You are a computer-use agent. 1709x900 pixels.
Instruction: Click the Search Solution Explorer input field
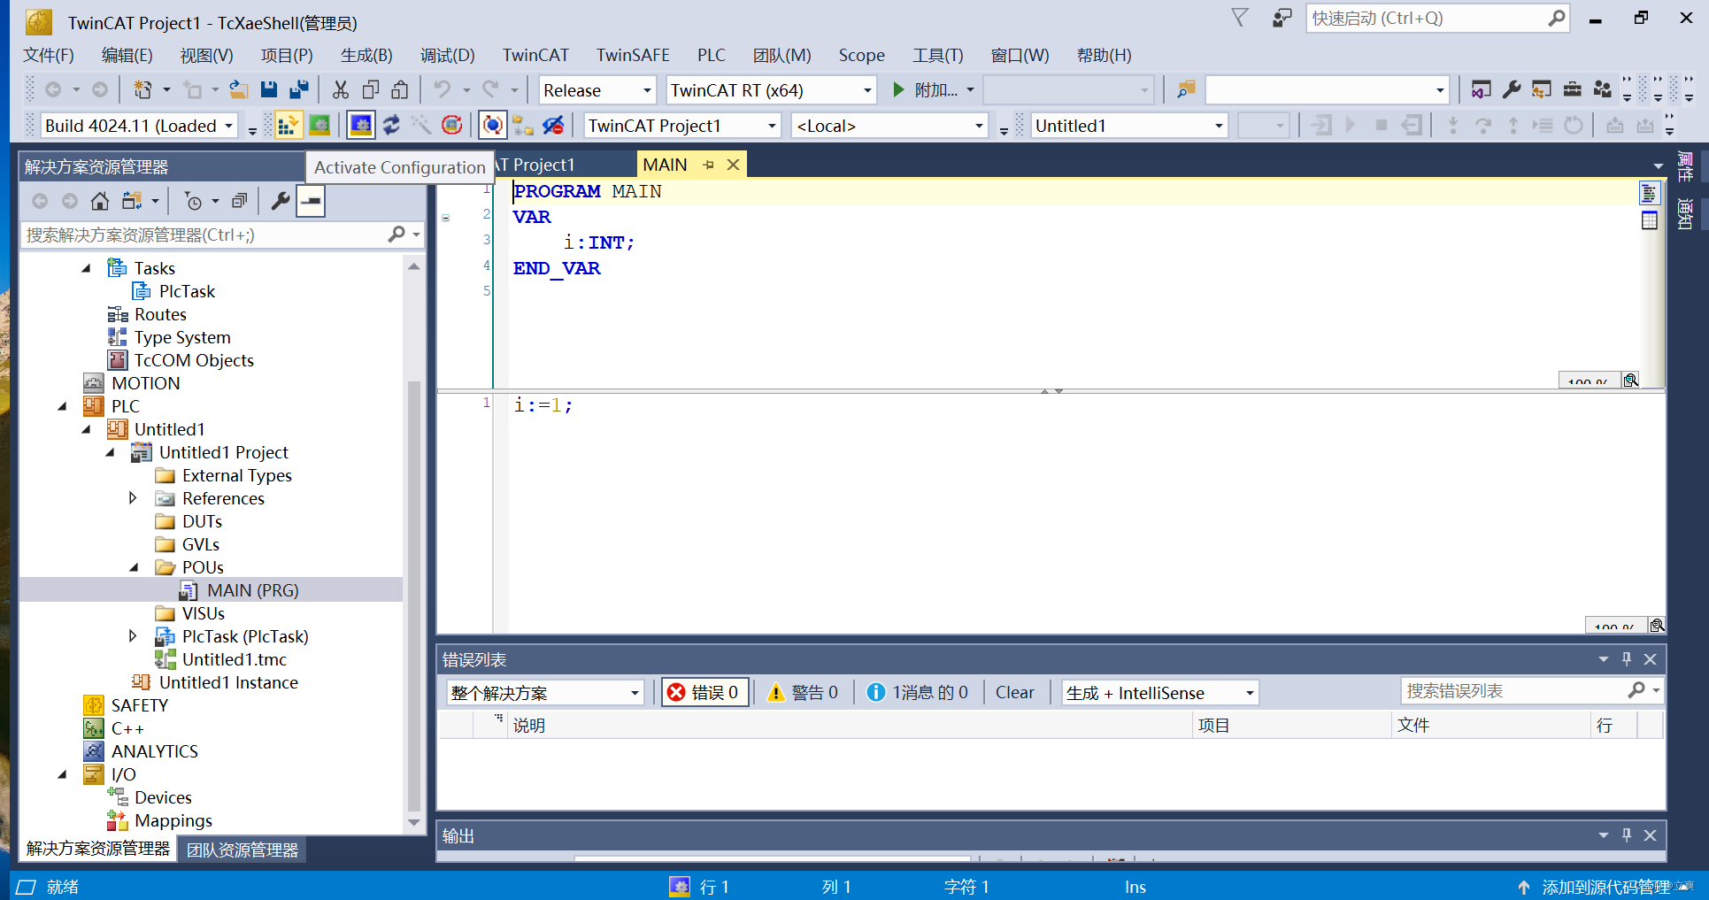pyautogui.click(x=204, y=235)
